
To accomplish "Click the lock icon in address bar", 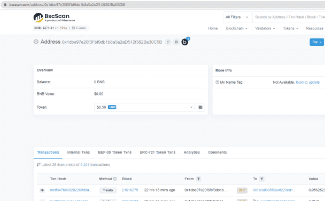I will pos(5,5).
